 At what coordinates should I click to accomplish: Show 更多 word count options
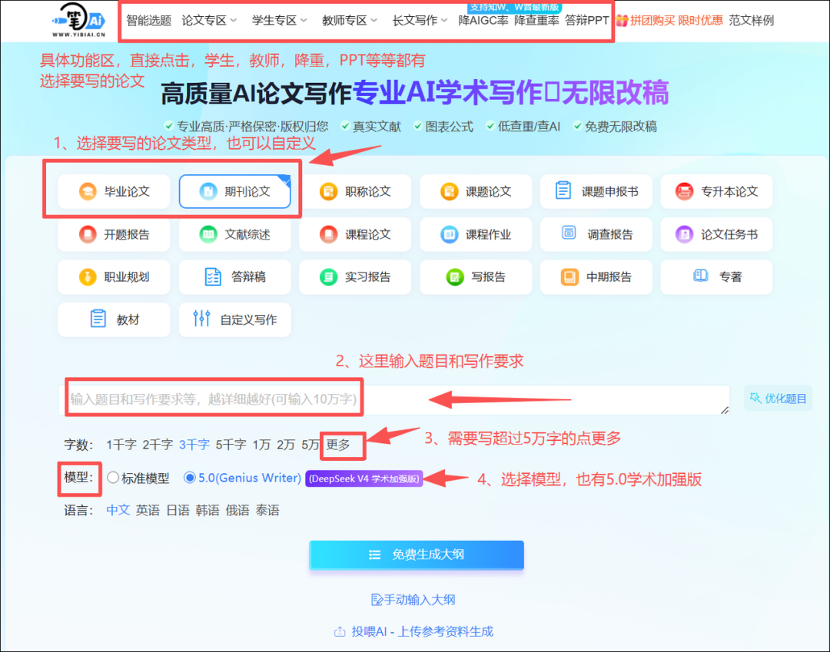point(338,445)
